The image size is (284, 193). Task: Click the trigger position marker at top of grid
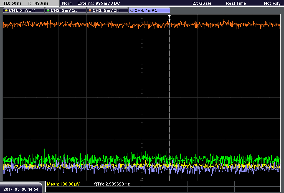pyautogui.click(x=169, y=18)
